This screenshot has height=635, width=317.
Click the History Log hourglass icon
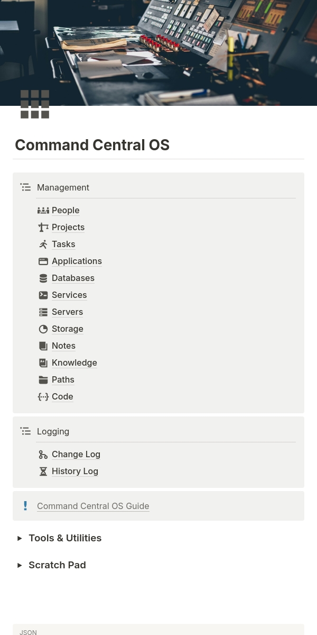[x=43, y=471]
